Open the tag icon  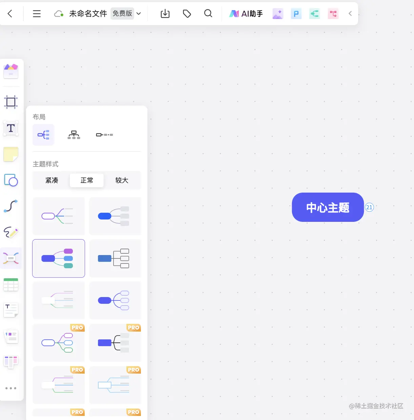187,14
